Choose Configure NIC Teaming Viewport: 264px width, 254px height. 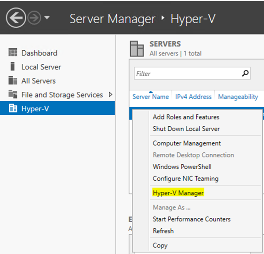pyautogui.click(x=186, y=179)
